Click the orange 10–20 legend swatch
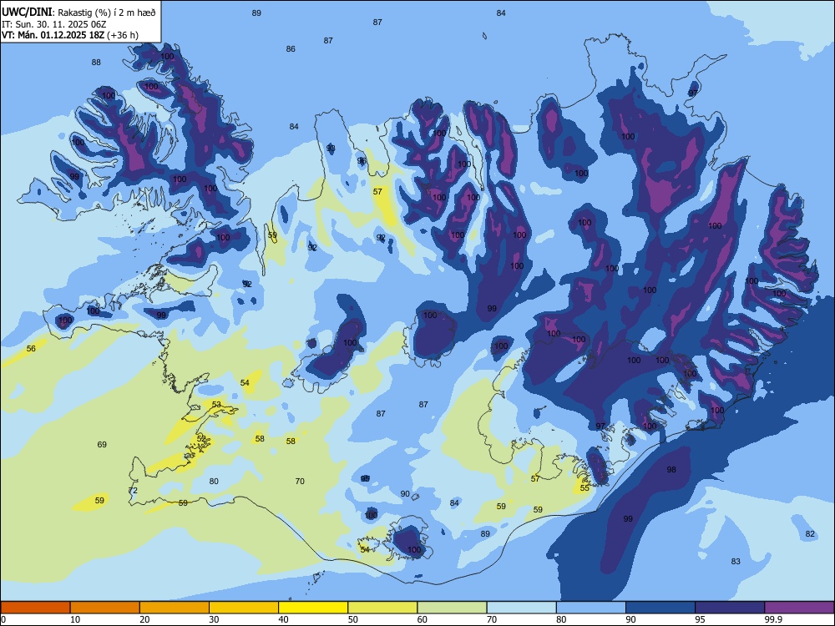The width and height of the screenshot is (835, 626). (x=105, y=608)
